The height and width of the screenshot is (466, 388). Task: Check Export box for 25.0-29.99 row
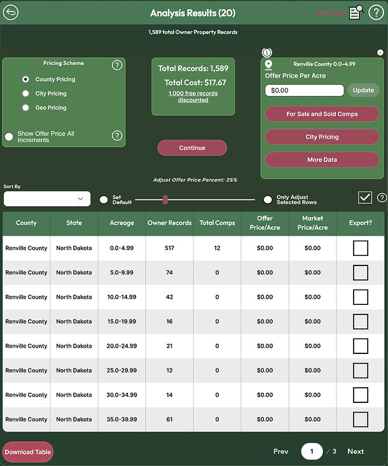point(361,371)
